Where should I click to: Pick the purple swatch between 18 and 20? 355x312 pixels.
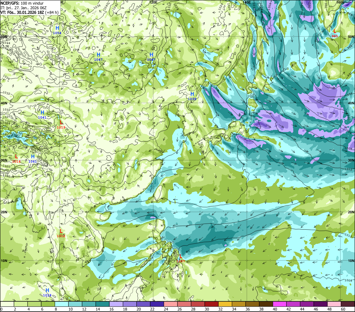click(x=130, y=304)
